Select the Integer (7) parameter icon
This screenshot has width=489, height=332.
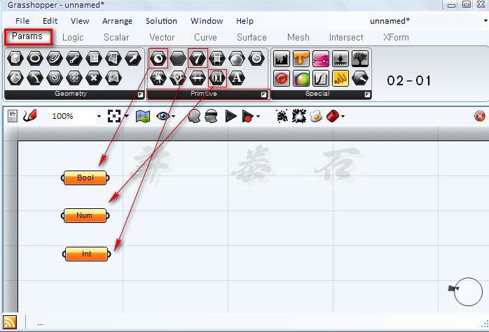click(198, 59)
